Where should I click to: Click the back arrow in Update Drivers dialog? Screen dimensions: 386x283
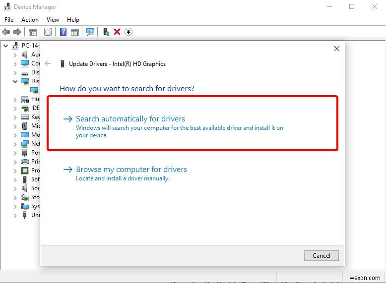(x=48, y=63)
